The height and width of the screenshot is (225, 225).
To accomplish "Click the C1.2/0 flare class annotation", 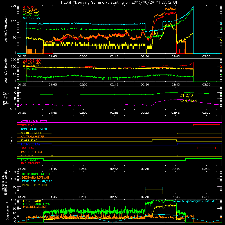I will point(186,95).
